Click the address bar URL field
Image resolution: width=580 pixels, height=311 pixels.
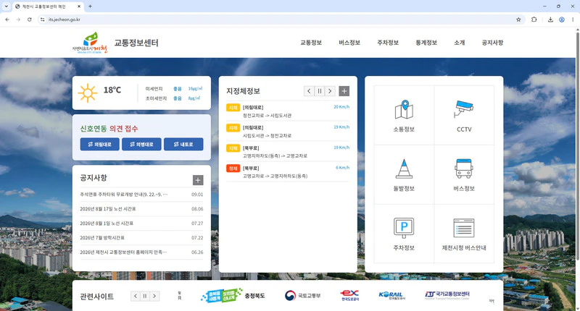click(281, 20)
